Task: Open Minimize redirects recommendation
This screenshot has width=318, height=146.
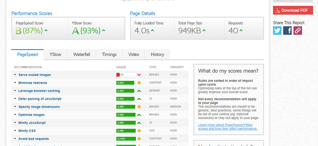Action: [x=33, y=83]
